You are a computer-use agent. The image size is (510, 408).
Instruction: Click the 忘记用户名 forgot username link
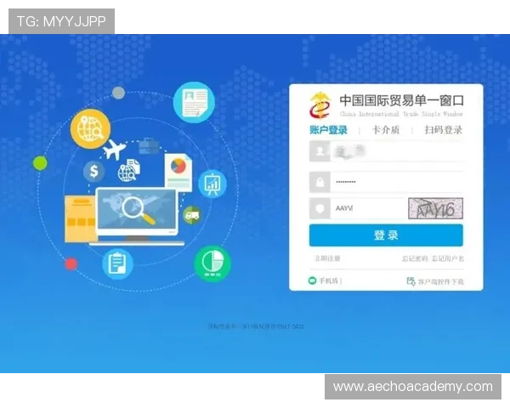(x=447, y=258)
